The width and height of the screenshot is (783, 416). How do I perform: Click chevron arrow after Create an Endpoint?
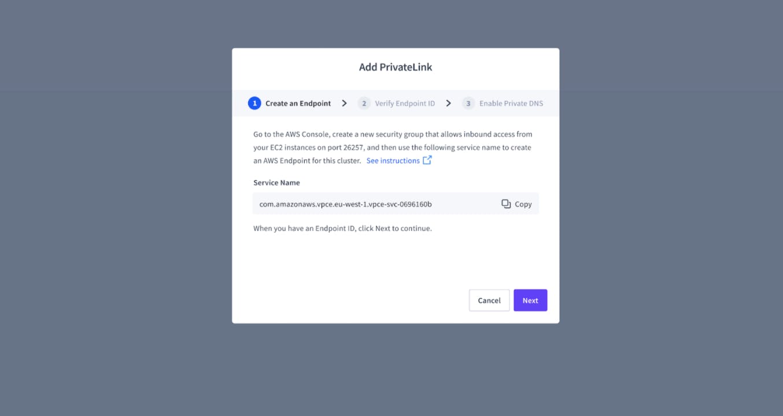coord(345,103)
